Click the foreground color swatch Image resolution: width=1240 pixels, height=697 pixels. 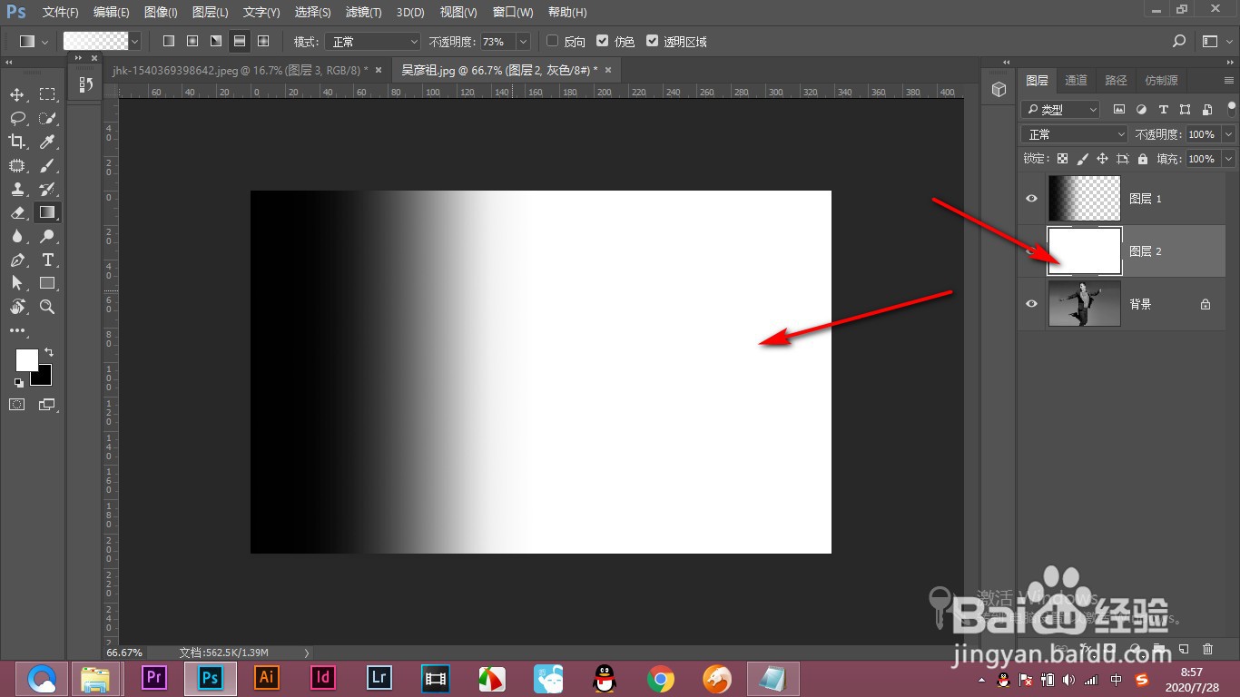(x=26, y=360)
